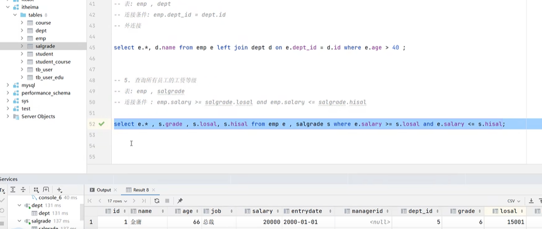Click Add Service plus icon
This screenshot has width=542, height=229.
coord(59,190)
